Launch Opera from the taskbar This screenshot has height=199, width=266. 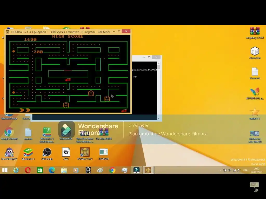[x=28, y=170]
